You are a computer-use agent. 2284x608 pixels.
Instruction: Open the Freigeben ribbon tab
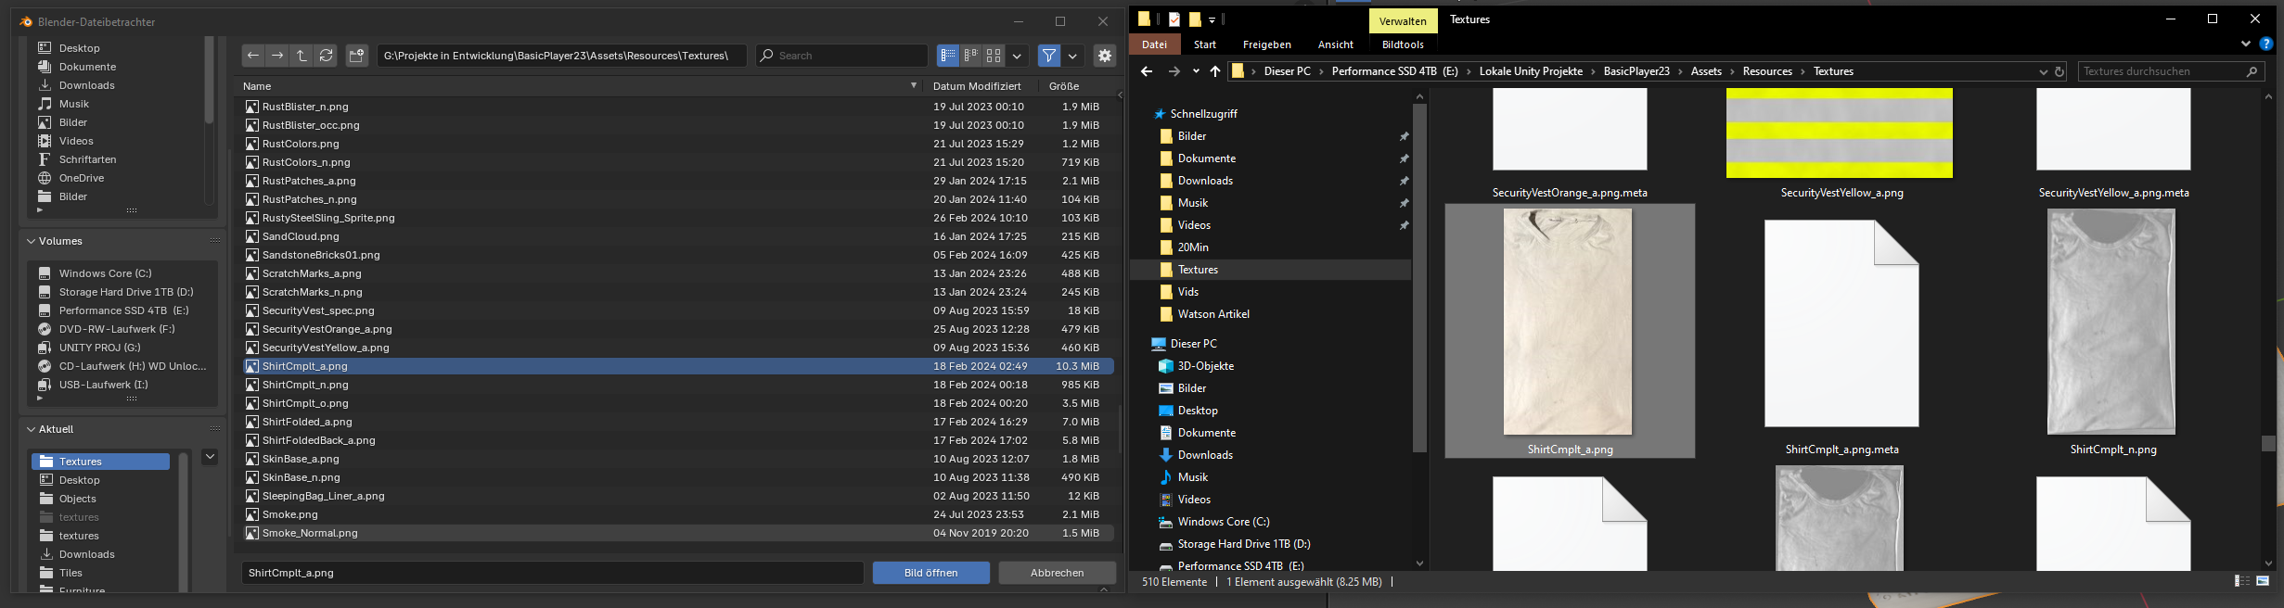click(1266, 44)
